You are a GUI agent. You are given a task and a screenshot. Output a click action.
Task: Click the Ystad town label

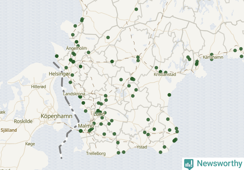pos(142,147)
